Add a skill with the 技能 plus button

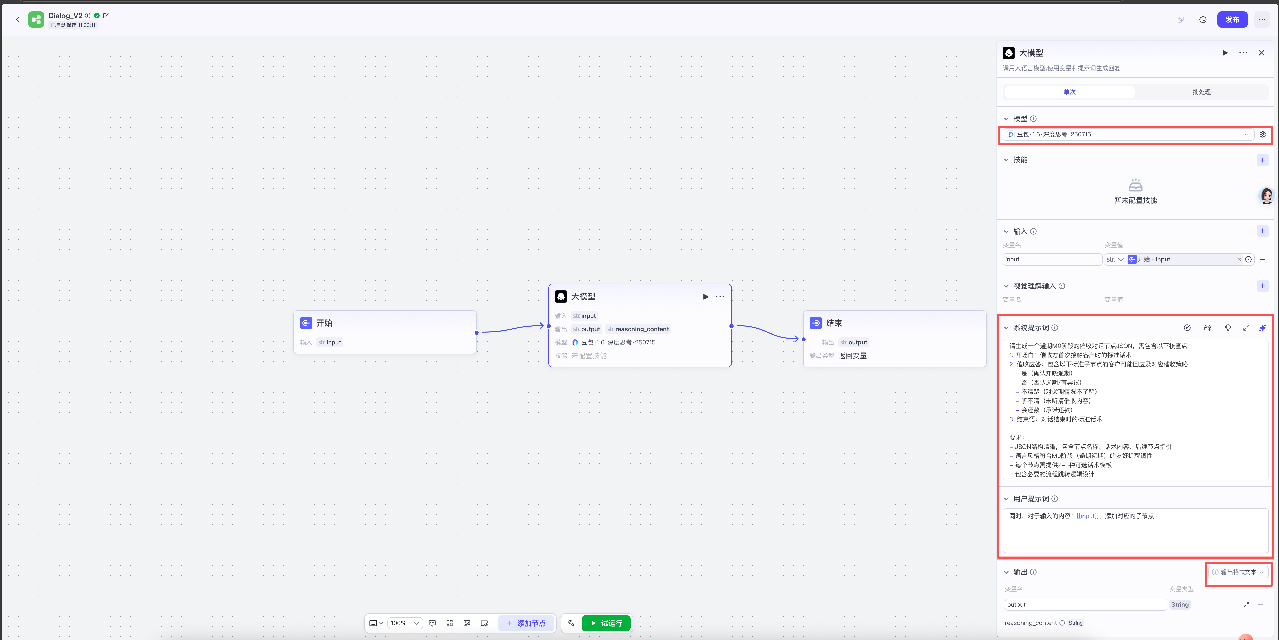(1262, 160)
